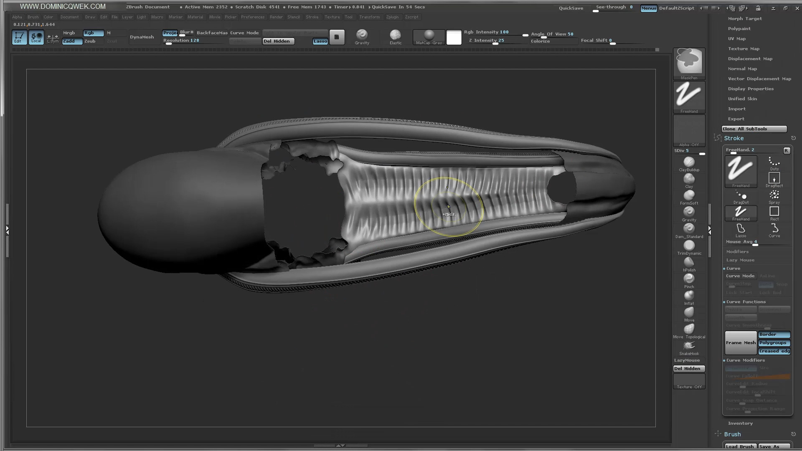Viewport: 802px width, 451px height.
Task: Toggle Polygroups option for Frame Mesh
Action: pyautogui.click(x=774, y=343)
